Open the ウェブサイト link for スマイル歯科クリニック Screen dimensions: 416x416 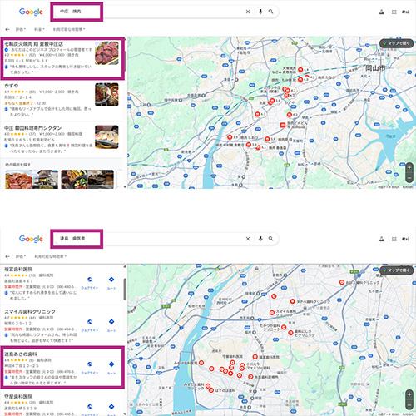pos(90,325)
